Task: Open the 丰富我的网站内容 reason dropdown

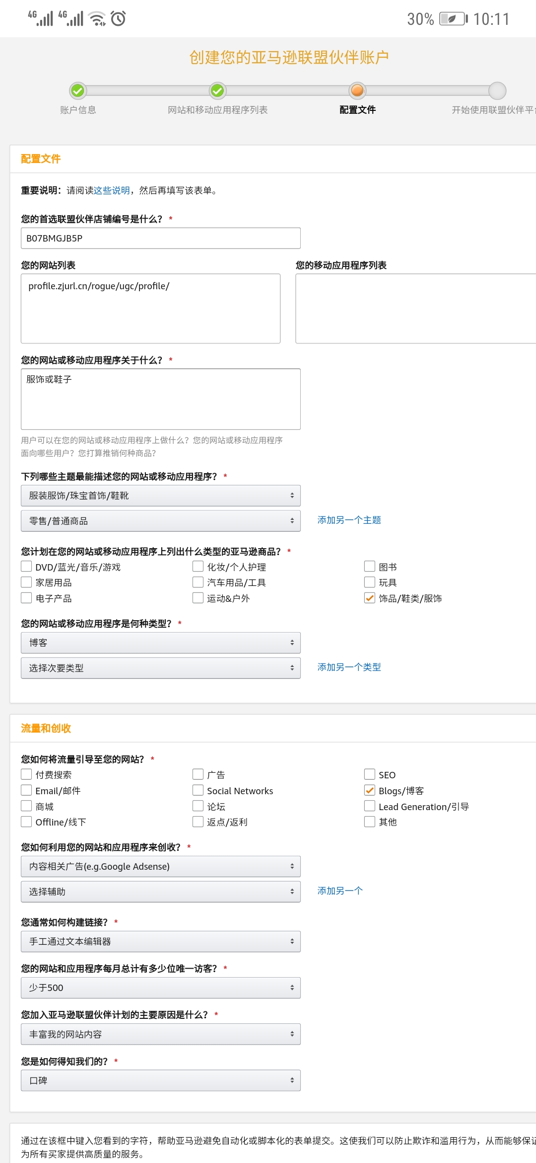Action: 161,1034
